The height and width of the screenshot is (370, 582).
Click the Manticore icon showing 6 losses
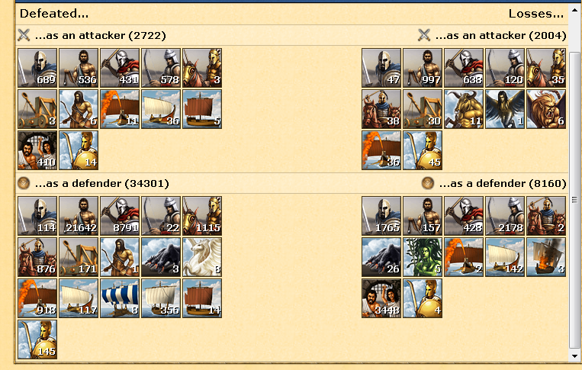pos(546,109)
